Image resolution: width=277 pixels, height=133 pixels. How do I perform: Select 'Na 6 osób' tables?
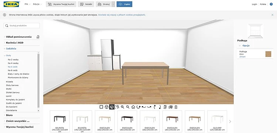click(13, 67)
